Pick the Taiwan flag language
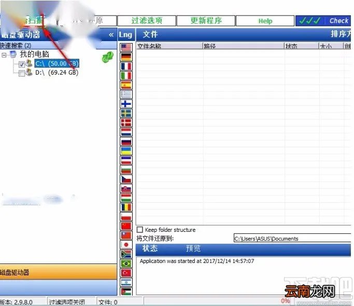The image size is (354, 306). click(x=126, y=235)
